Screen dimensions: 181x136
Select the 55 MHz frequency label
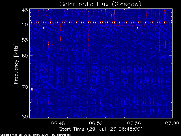[25, 40]
